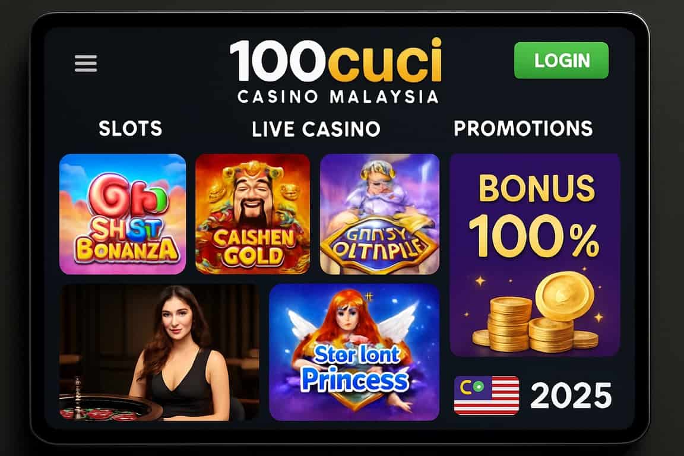
Task: Open the Princess slot game tile
Action: [x=354, y=352]
